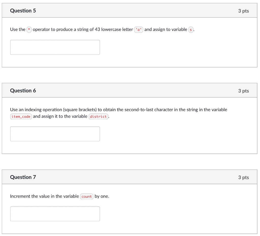This screenshot has height=236, width=260.
Task: Click the item_code variable badge in Question 6
Action: 21,116
